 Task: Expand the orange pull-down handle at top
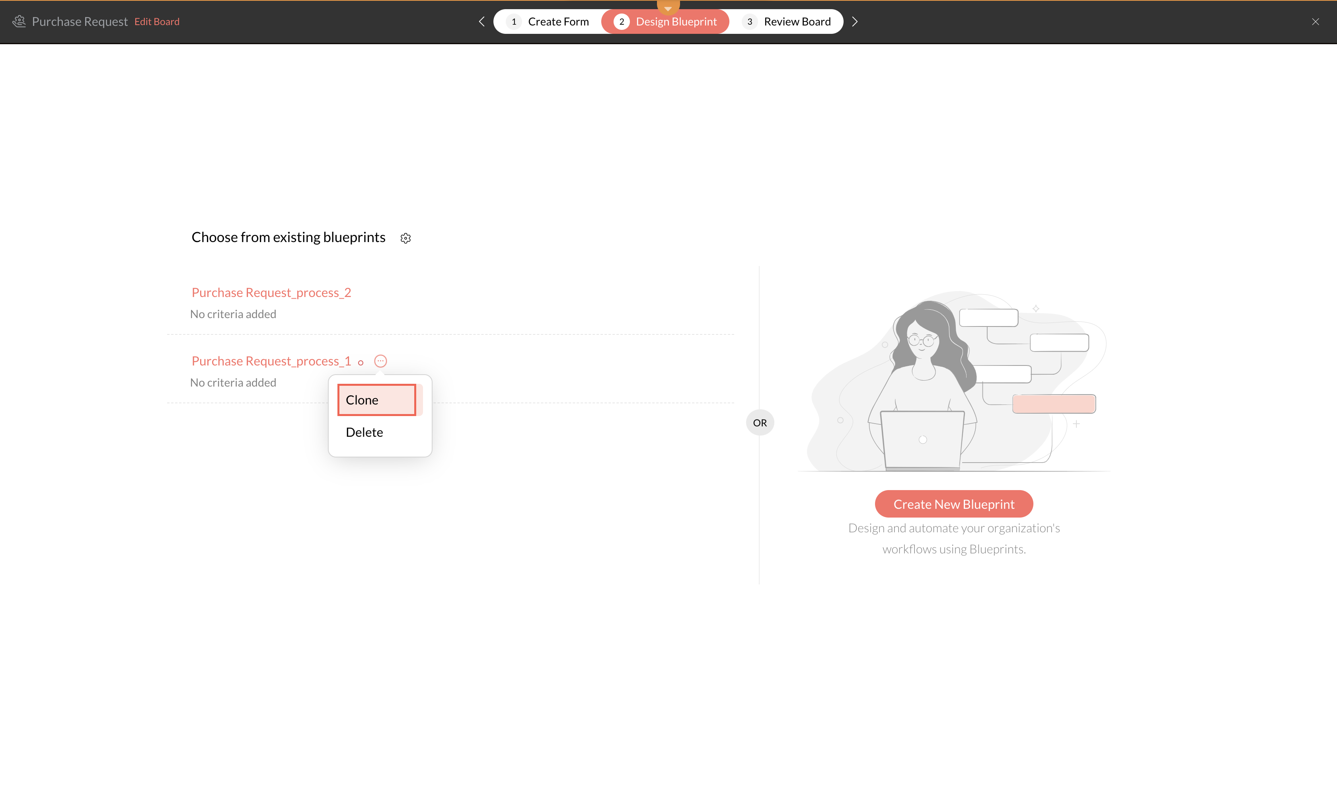click(x=668, y=6)
